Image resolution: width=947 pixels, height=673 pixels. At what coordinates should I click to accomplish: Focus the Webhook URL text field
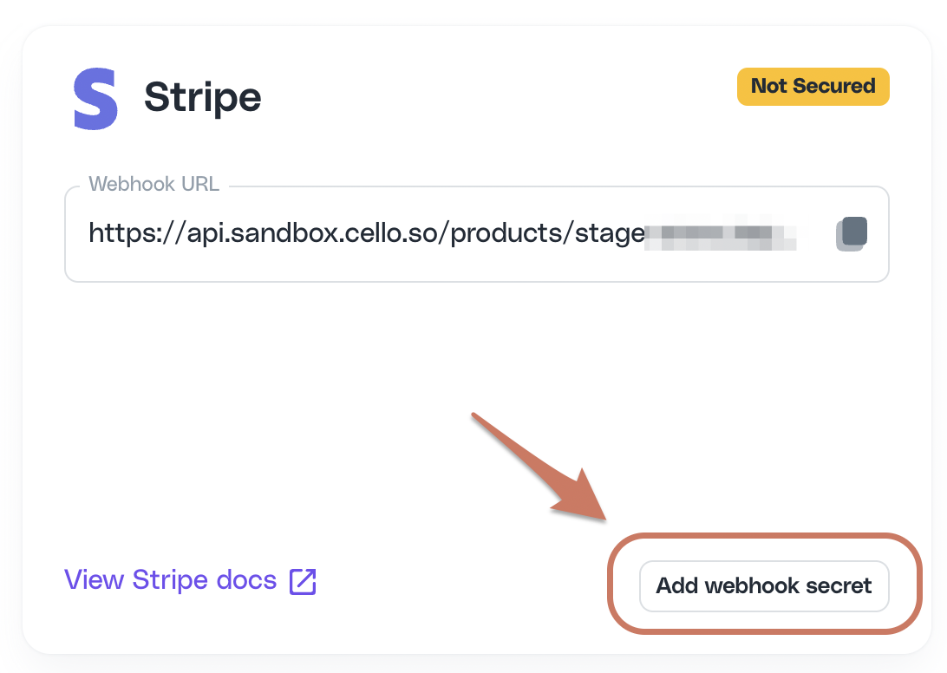pyautogui.click(x=476, y=234)
